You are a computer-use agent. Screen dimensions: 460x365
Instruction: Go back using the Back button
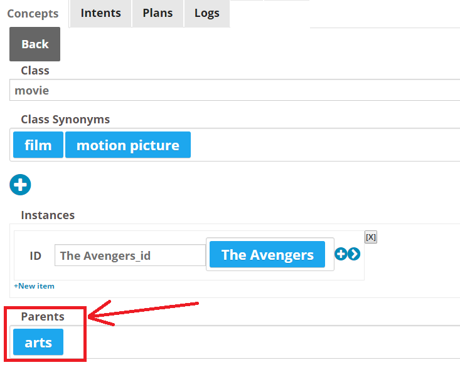[x=35, y=44]
